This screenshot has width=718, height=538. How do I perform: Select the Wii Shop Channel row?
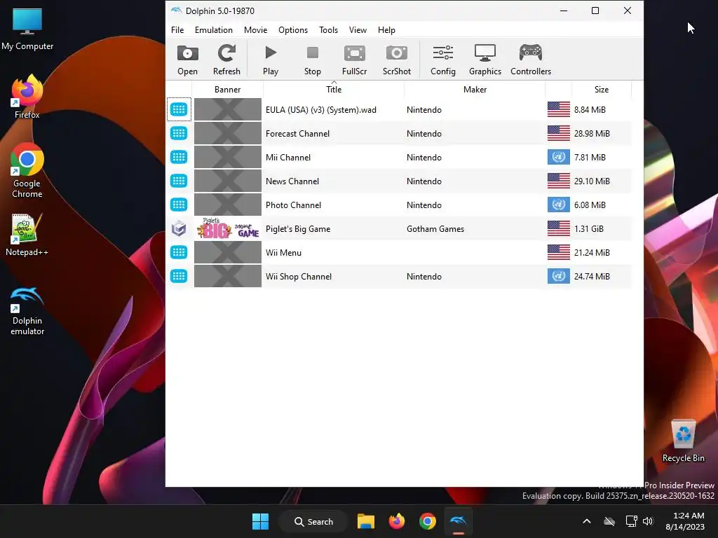(x=399, y=276)
